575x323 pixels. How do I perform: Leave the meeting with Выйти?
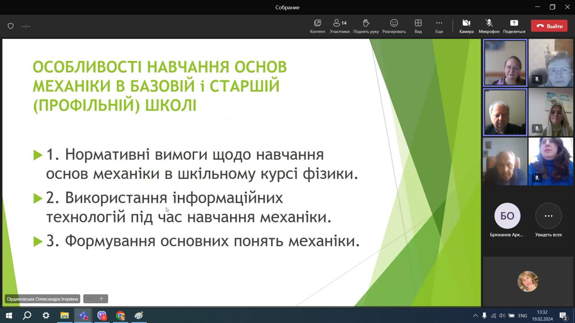549,26
